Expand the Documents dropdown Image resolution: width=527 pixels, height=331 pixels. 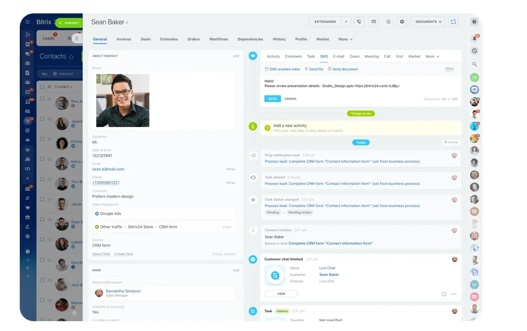[428, 22]
